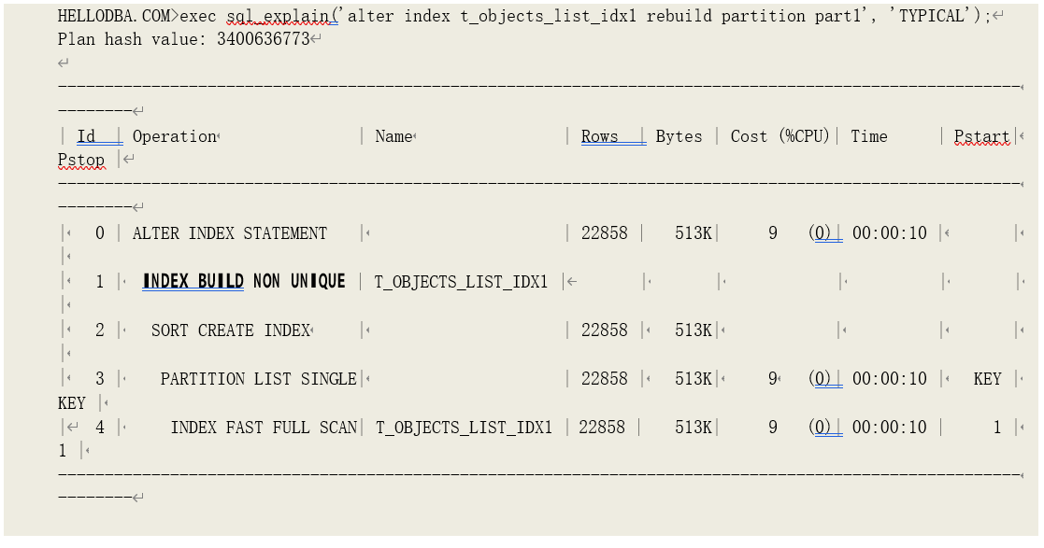Viewport: 1044px width, 548px height.
Task: Click the Id column header
Action: [86, 136]
